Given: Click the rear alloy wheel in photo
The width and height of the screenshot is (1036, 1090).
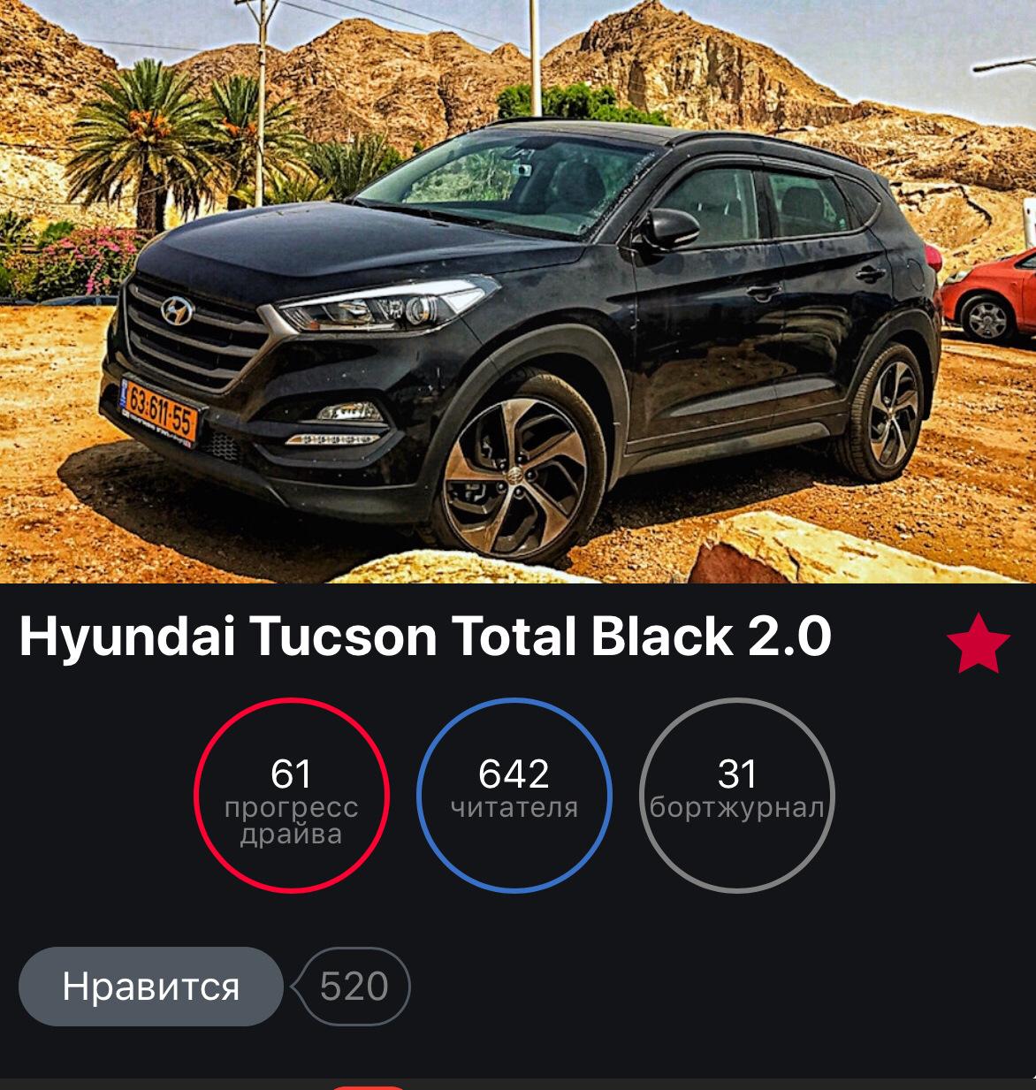Looking at the screenshot, I should coord(887,412).
